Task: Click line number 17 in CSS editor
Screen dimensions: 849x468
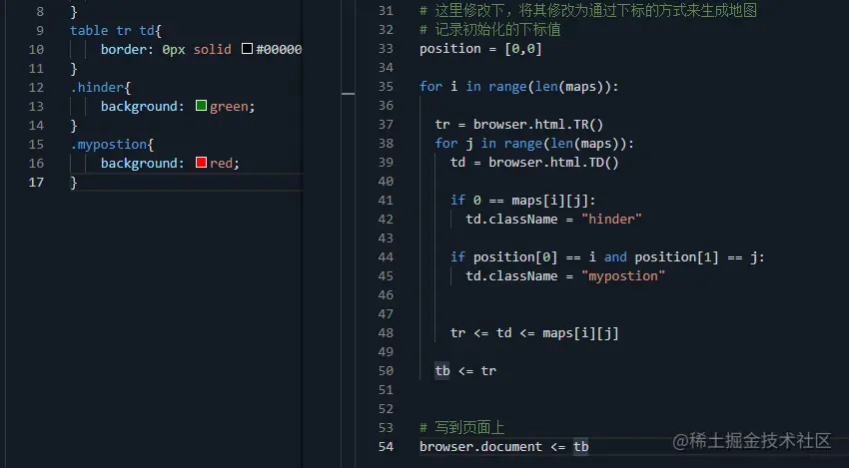Action: click(x=36, y=182)
